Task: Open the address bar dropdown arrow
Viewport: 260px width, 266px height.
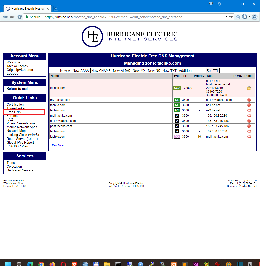Action: click(226, 17)
